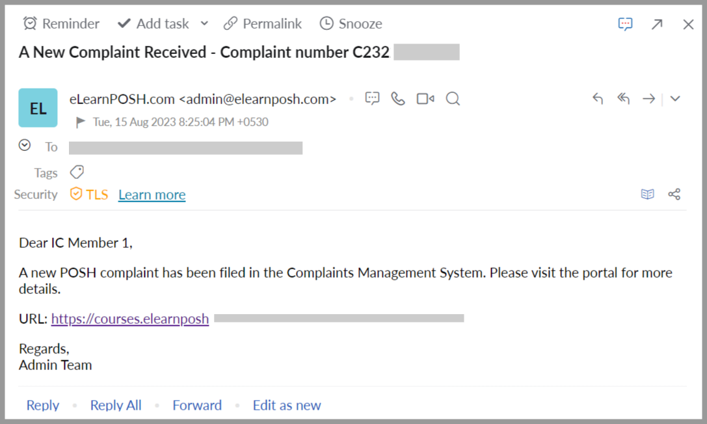Start video call with sender
The height and width of the screenshot is (424, 707).
coord(425,99)
